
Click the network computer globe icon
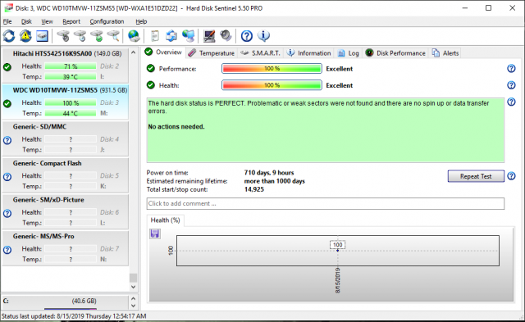click(x=188, y=36)
